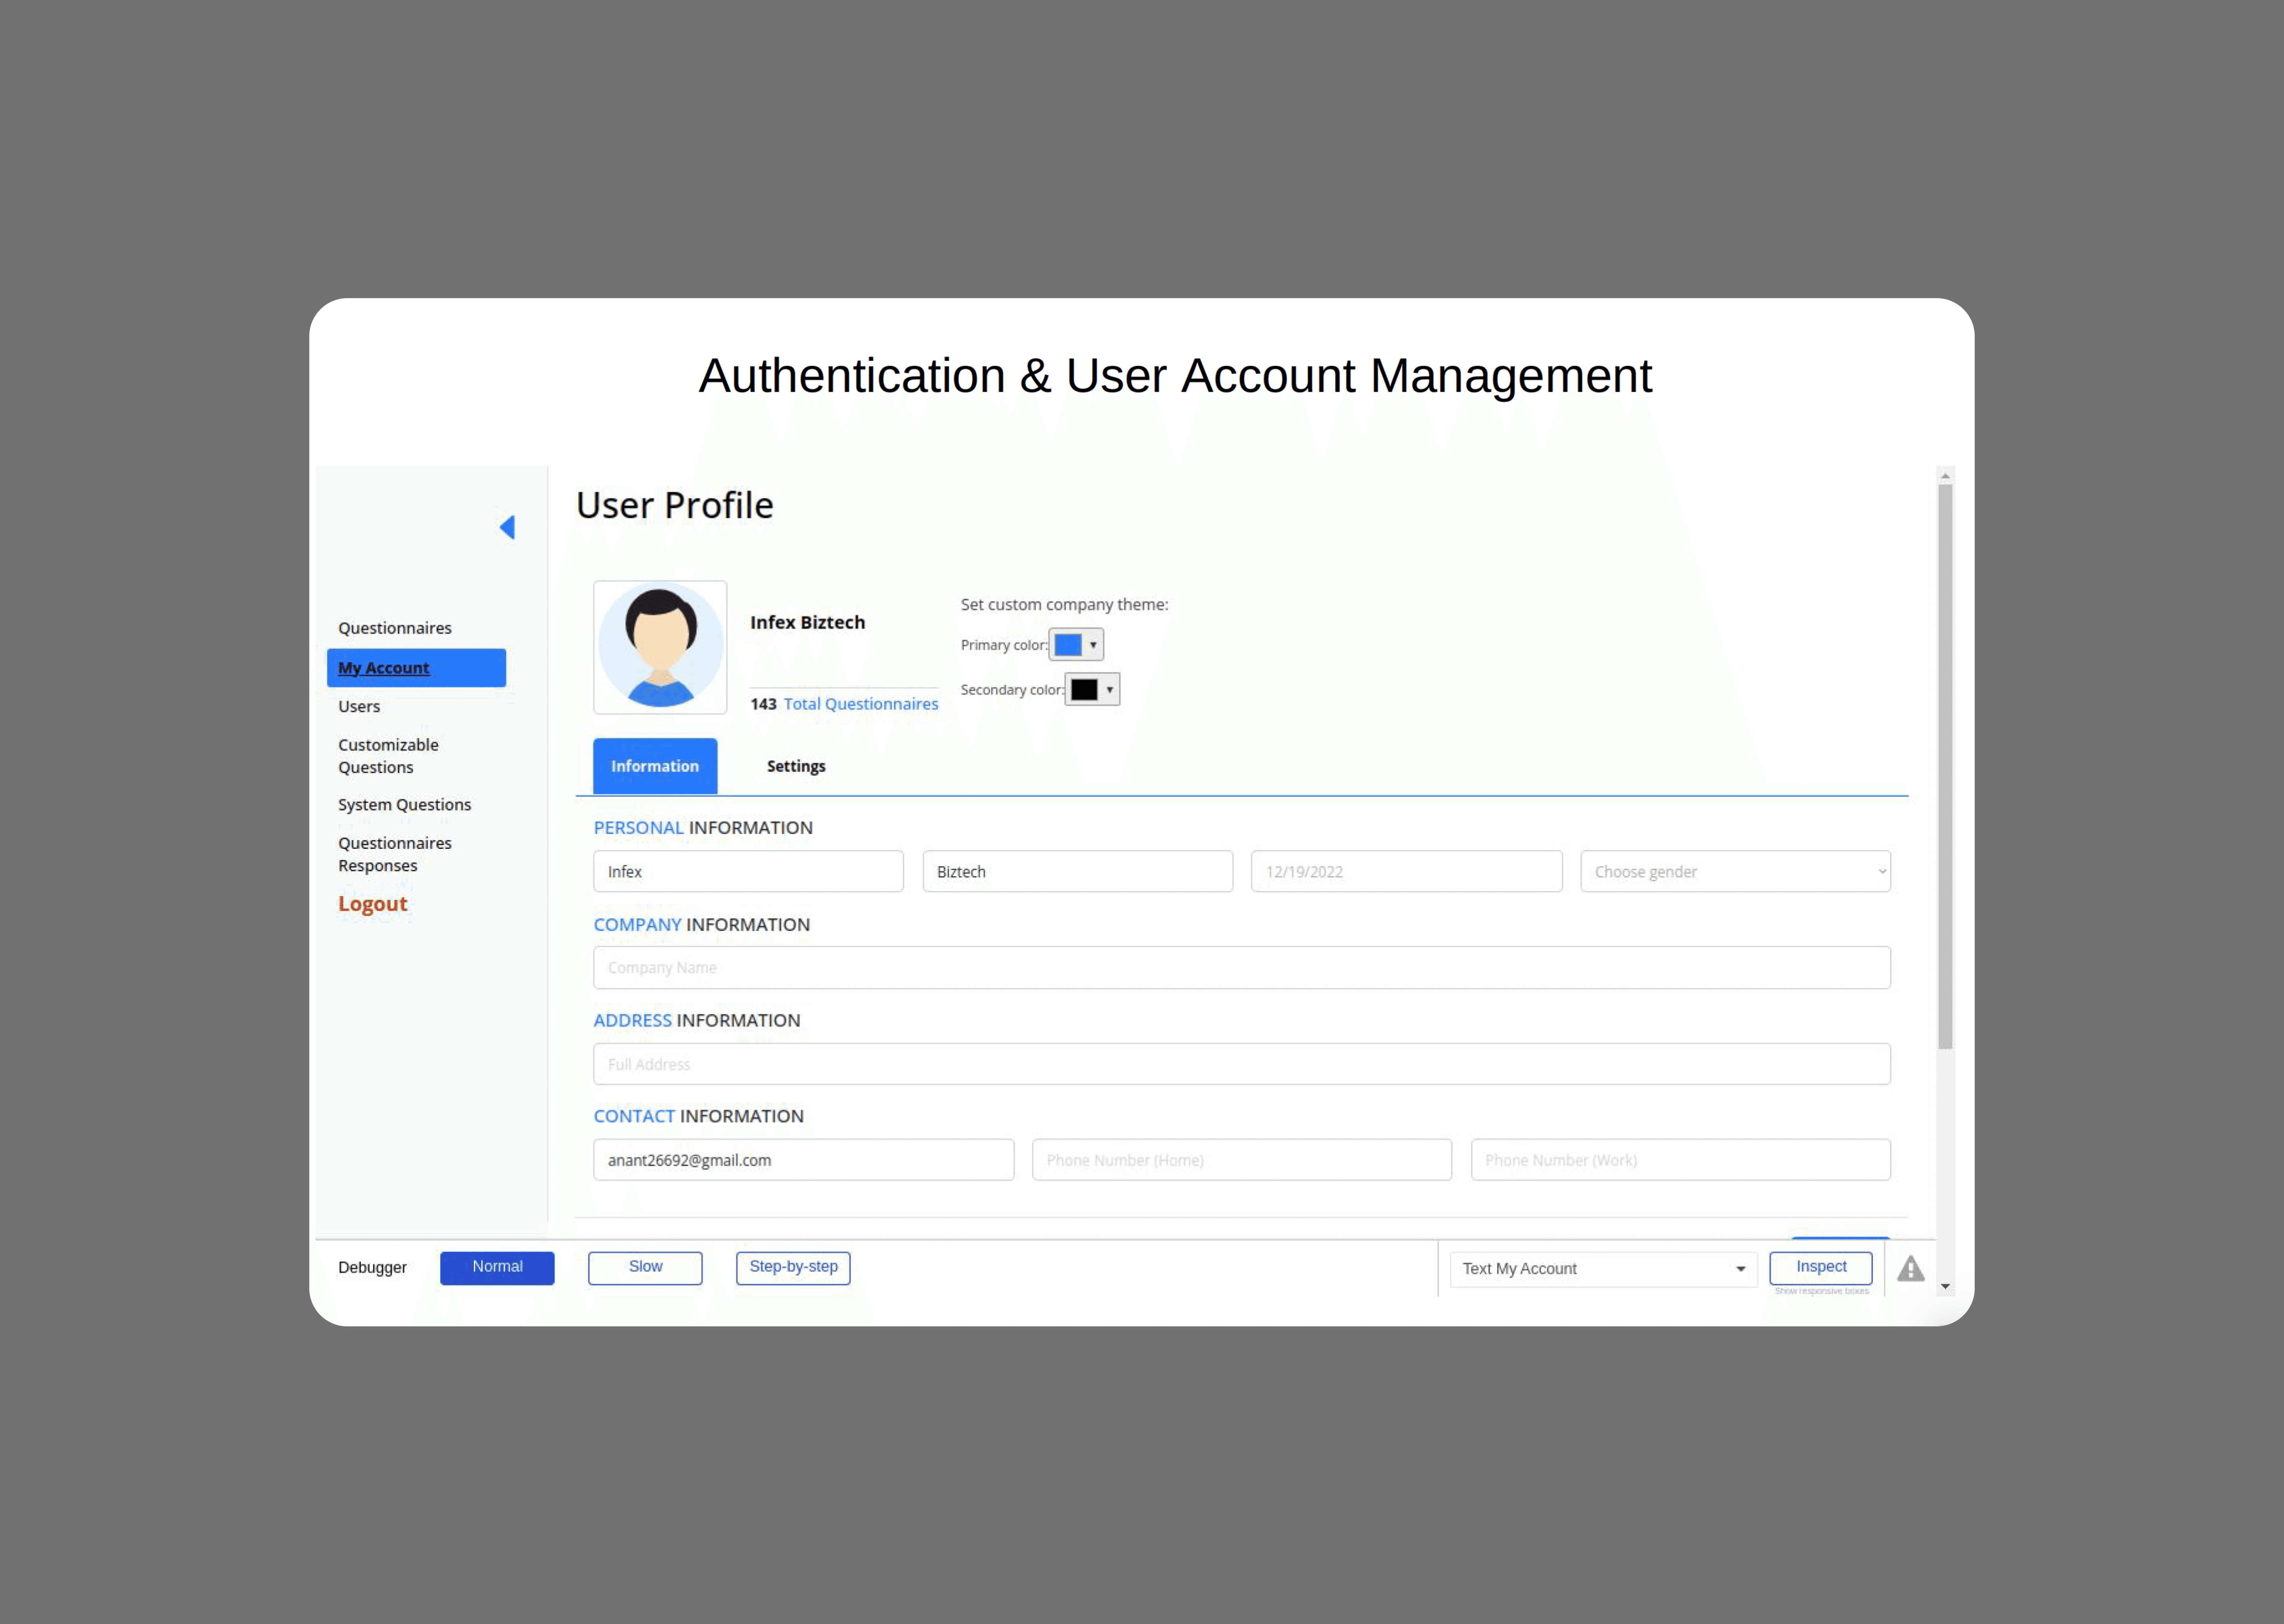Collapse the sidebar with the blue arrow
2284x1624 pixels.
tap(507, 527)
